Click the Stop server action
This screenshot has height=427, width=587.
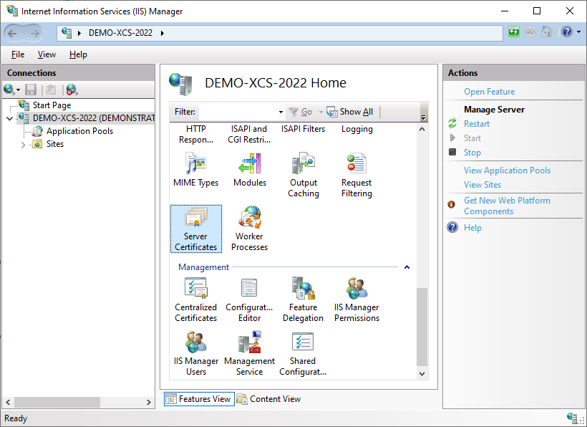pyautogui.click(x=472, y=153)
